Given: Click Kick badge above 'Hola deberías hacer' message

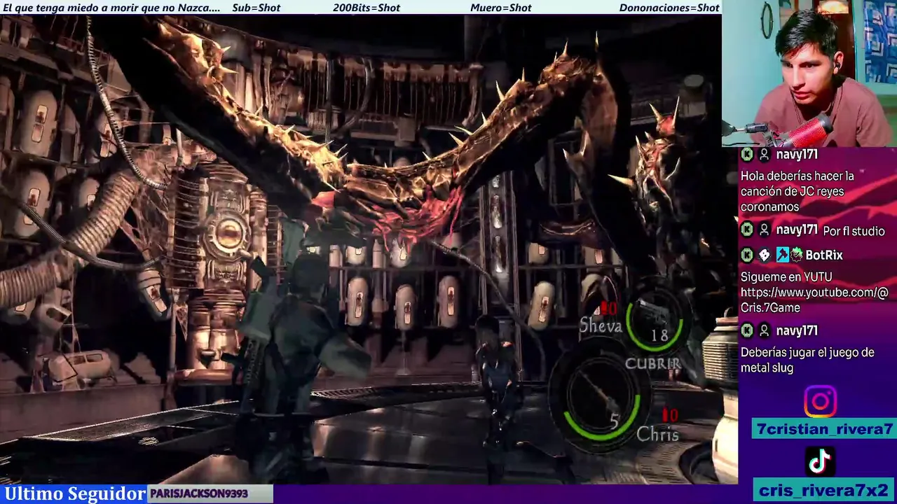Looking at the screenshot, I should [748, 155].
